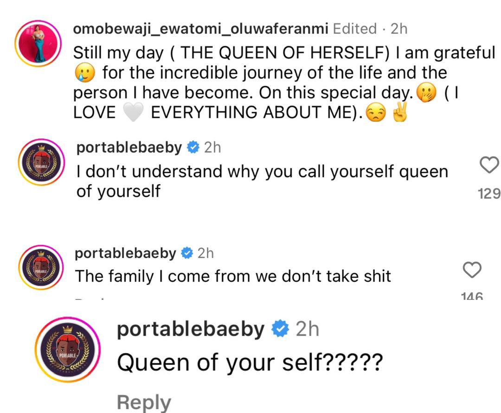This screenshot has width=501, height=413.
Task: Tap the white heart emoji in caption
Action: point(133,113)
